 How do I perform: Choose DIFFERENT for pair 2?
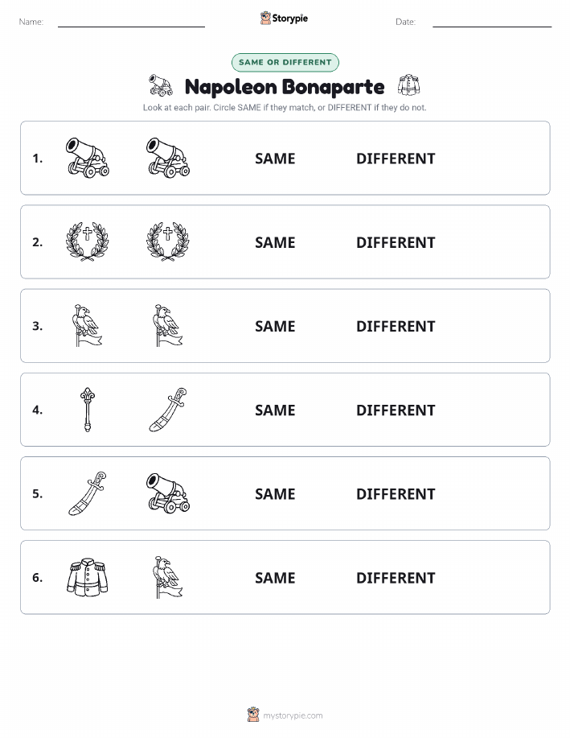point(396,242)
